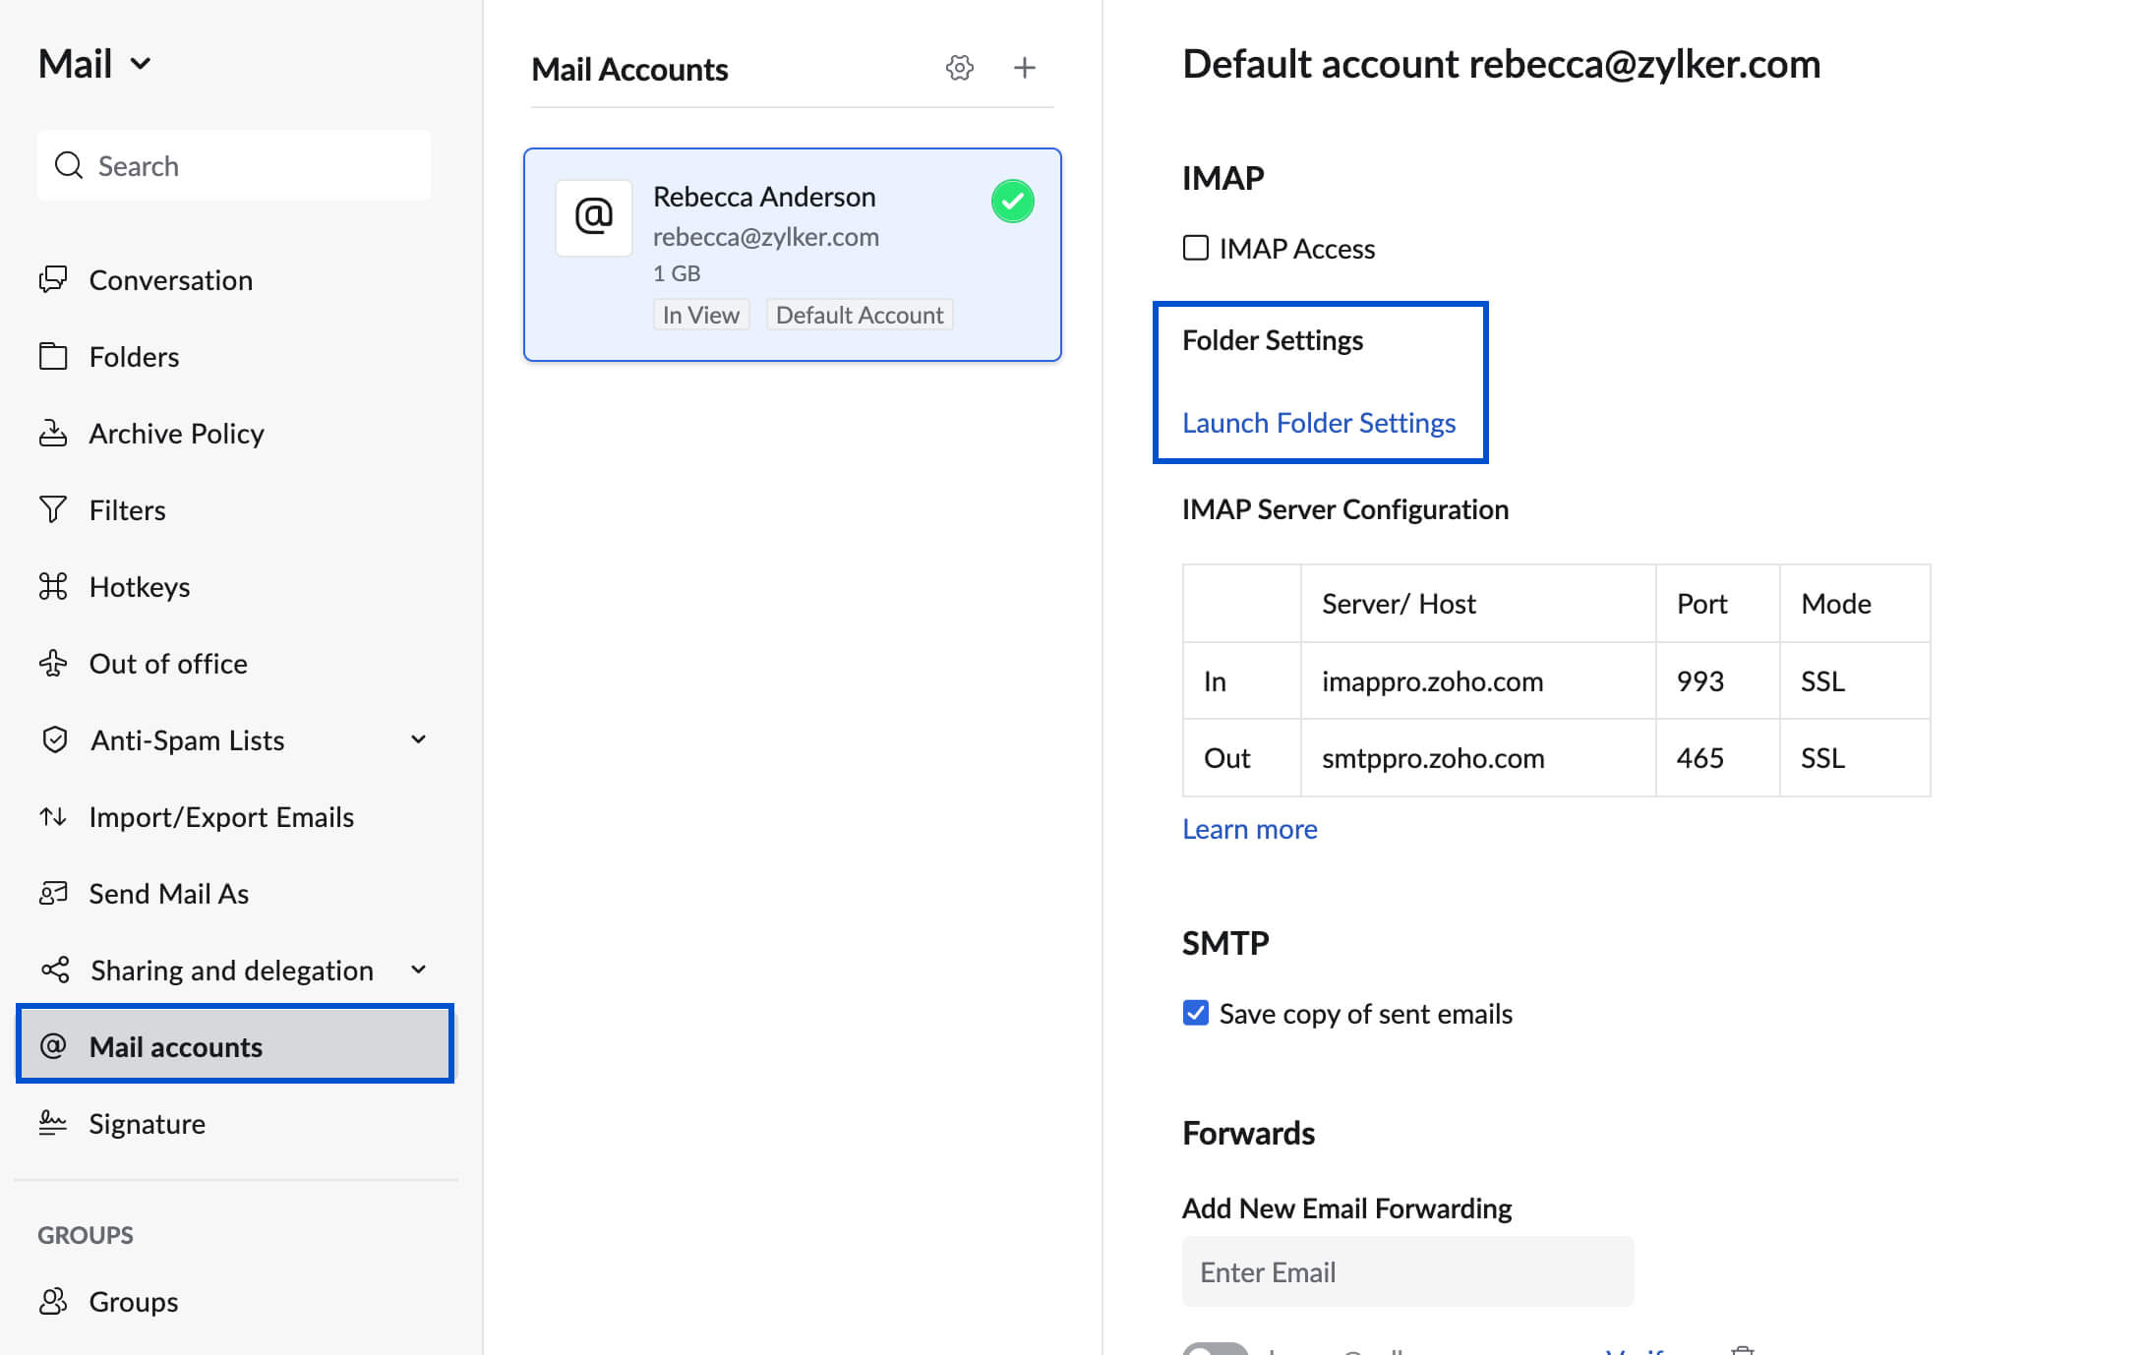Select the Groups menu item
The width and height of the screenshot is (2146, 1355).
(x=134, y=1300)
